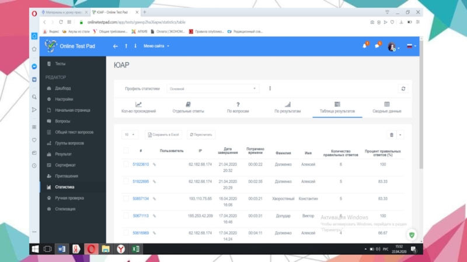The width and height of the screenshot is (467, 262).
Task: Expand the 'Меню сайта' dropdown
Action: [156, 46]
